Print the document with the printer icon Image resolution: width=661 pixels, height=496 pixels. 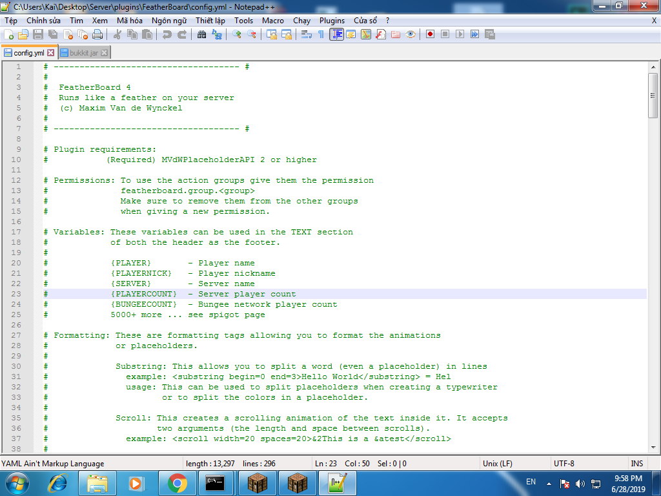(97, 35)
